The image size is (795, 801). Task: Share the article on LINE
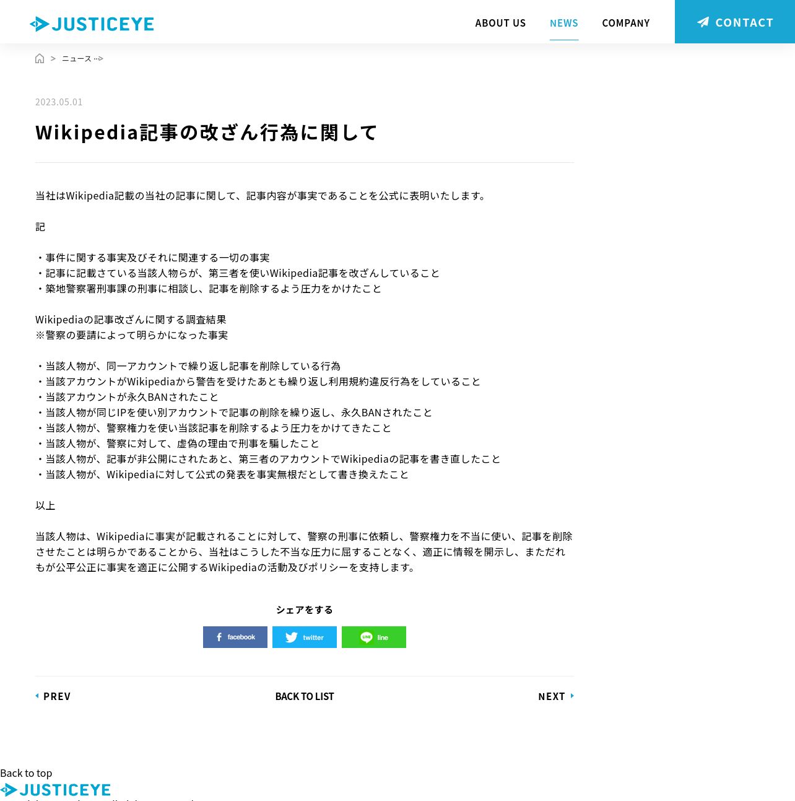point(374,637)
